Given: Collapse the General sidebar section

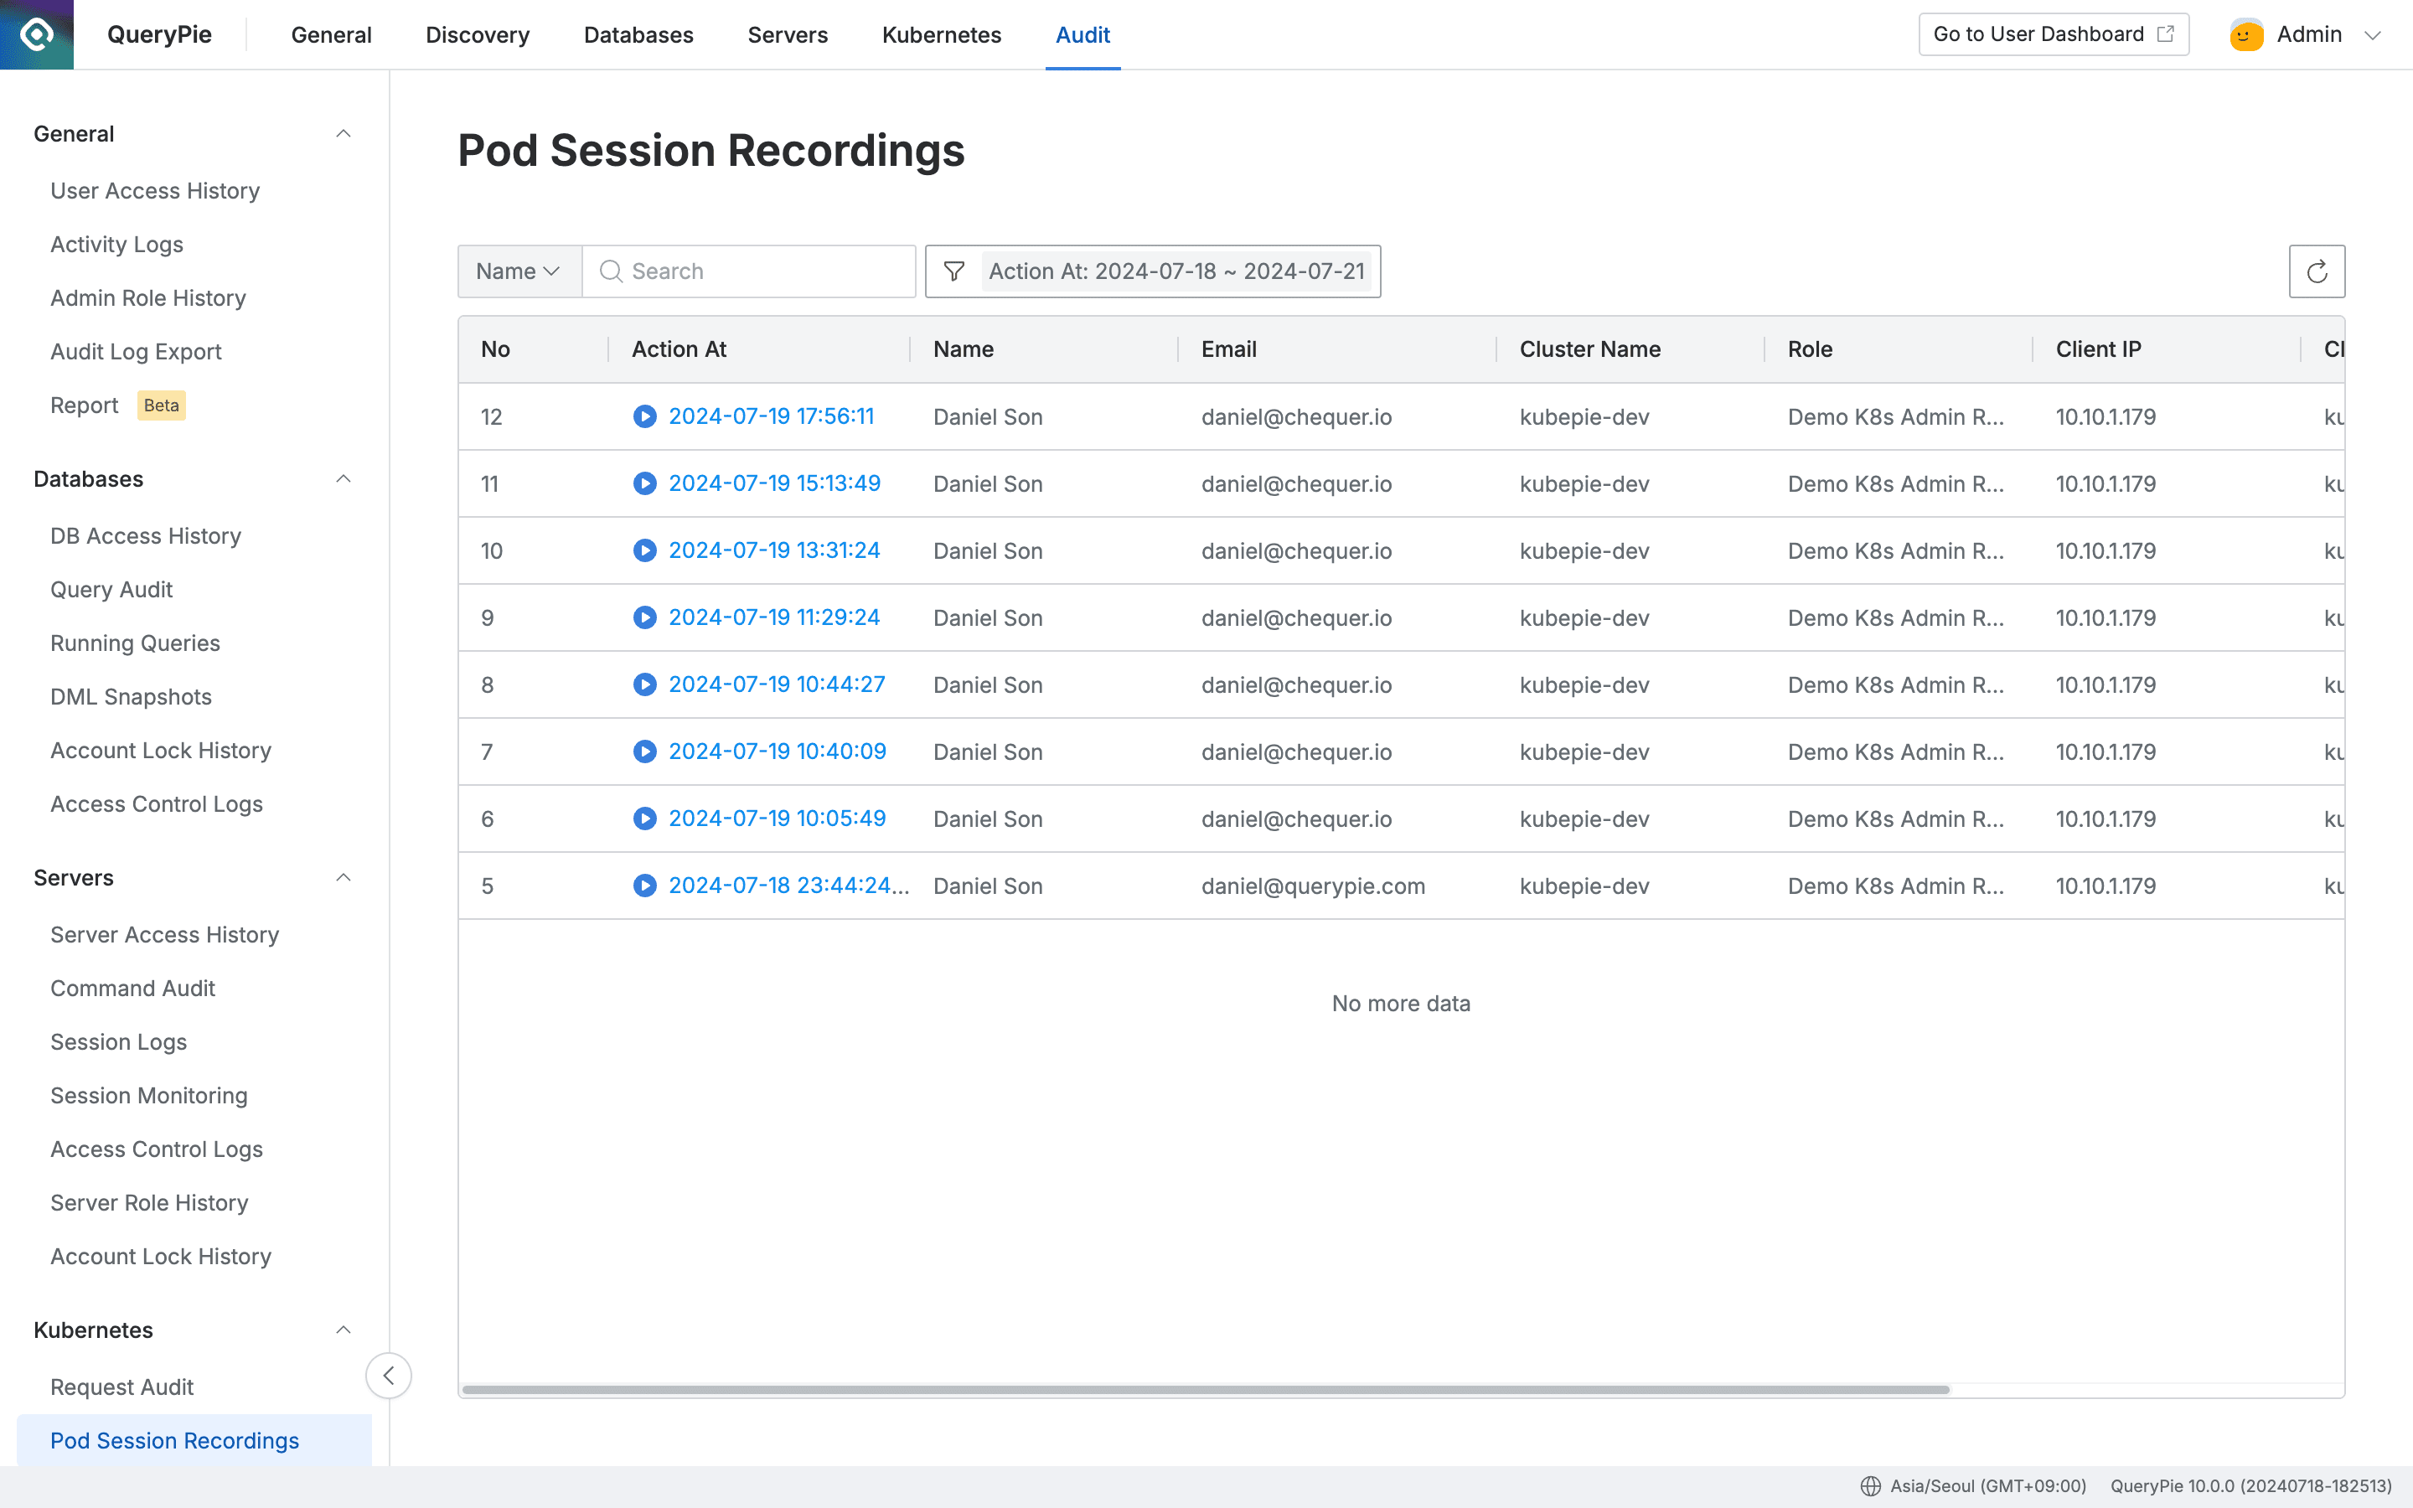Looking at the screenshot, I should [x=344, y=132].
